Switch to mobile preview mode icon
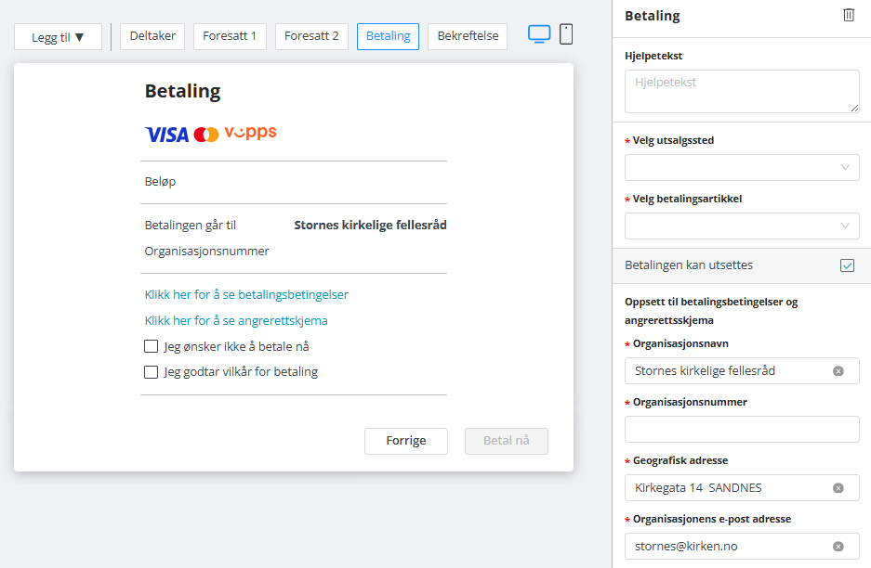Image resolution: width=871 pixels, height=568 pixels. point(566,34)
